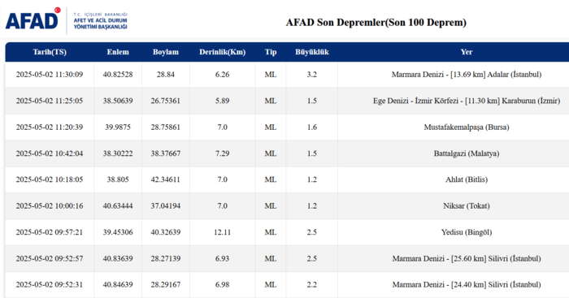Click longitude value 26.75361
Image resolution: width=569 pixels, height=298 pixels.
click(x=166, y=101)
